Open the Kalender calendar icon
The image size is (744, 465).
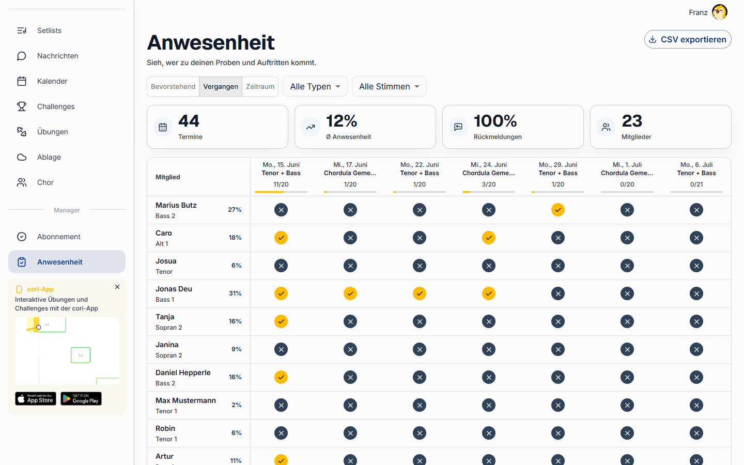click(22, 81)
